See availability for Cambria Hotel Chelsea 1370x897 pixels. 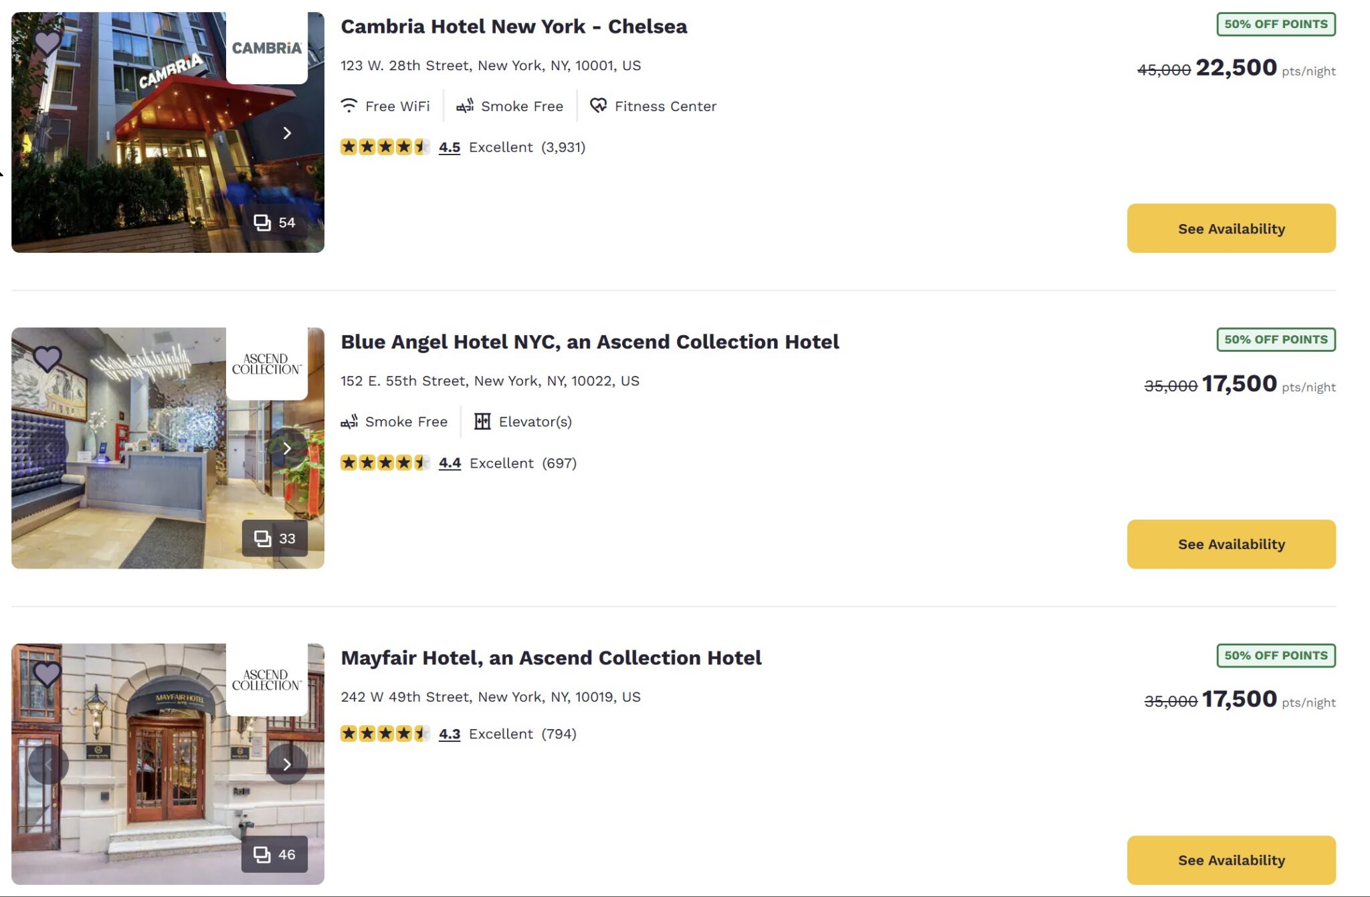[1231, 229]
